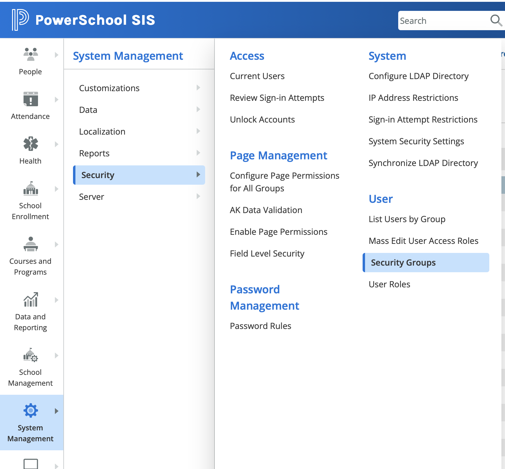Expand the Customizations submenu arrow
Viewport: 505px width, 469px height.
point(198,88)
